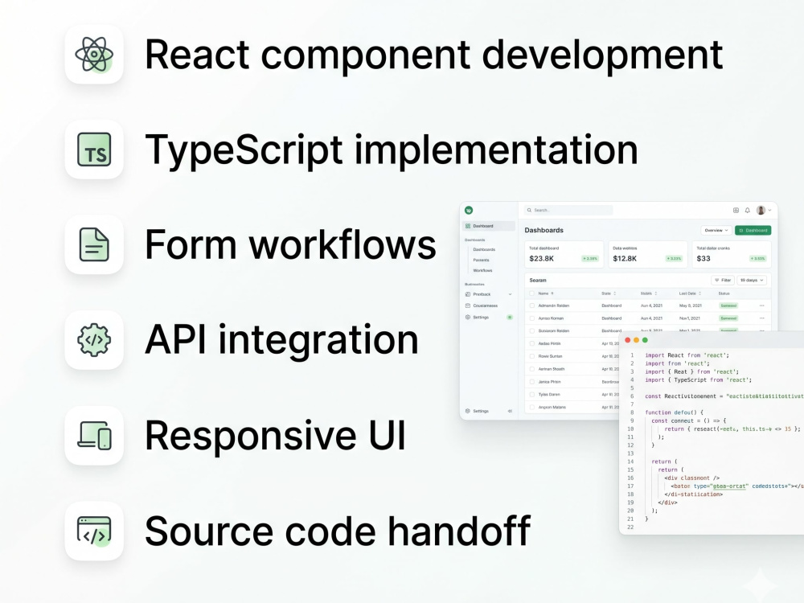Click the $12.8K data card
The height and width of the screenshot is (603, 804).
pyautogui.click(x=647, y=254)
